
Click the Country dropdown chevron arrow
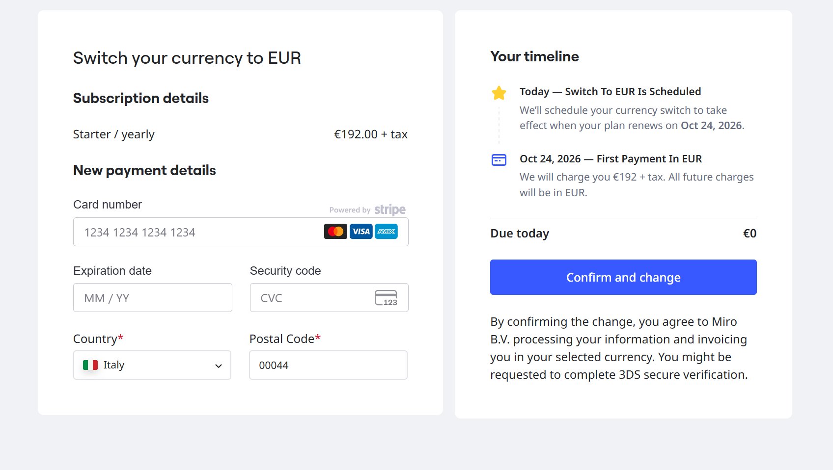(219, 366)
